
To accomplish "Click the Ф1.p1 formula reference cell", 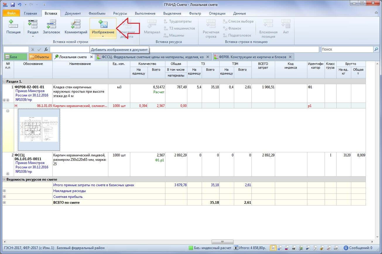I will (159, 160).
